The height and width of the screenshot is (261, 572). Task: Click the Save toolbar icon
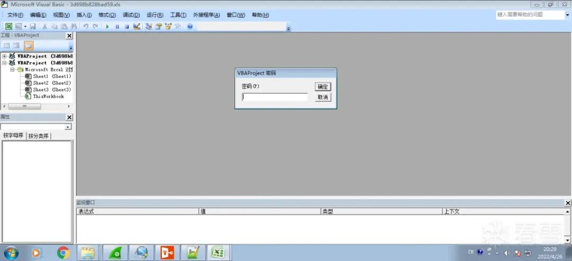[x=33, y=26]
